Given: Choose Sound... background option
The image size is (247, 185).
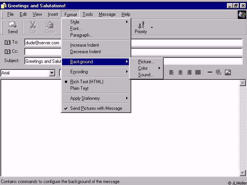Looking at the screenshot, I should click(146, 75).
